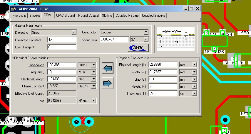Click the Effective Diel. Const. value 2.69872
251x134 pixels.
coord(62,93)
